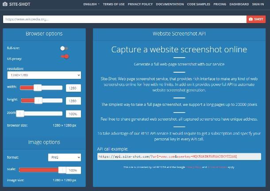This screenshot has width=270, height=191.
Task: Click the scale 100% value field
Action: 73,170
